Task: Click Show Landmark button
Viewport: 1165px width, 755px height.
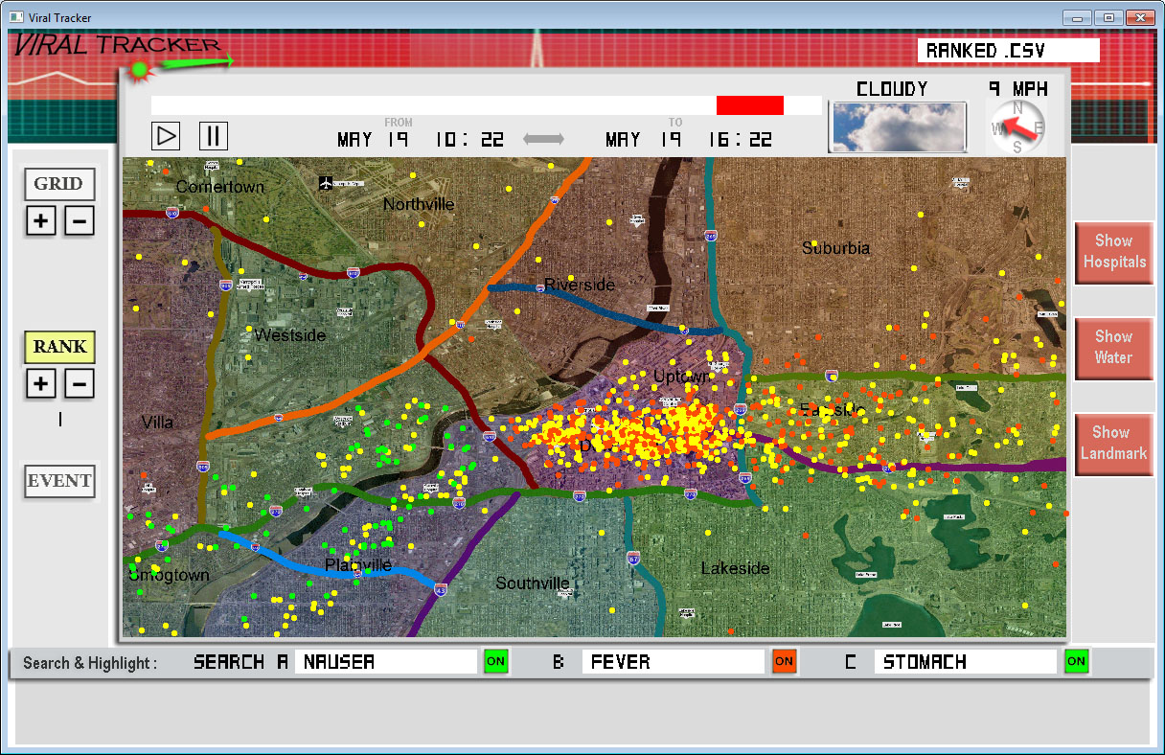Action: click(x=1114, y=444)
